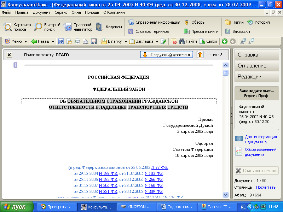The height and width of the screenshot is (212, 283).
Task: Open the Окна menu
Action: (x=76, y=12)
